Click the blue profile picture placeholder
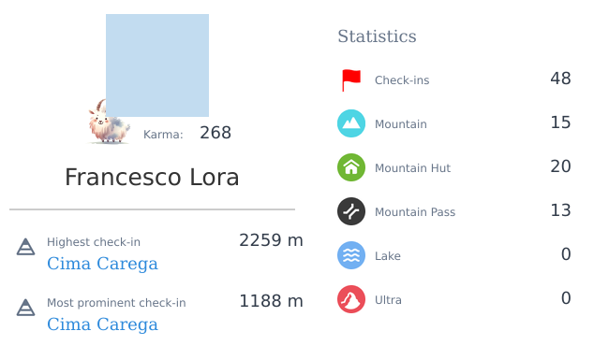This screenshot has height=360, width=609. pyautogui.click(x=157, y=65)
